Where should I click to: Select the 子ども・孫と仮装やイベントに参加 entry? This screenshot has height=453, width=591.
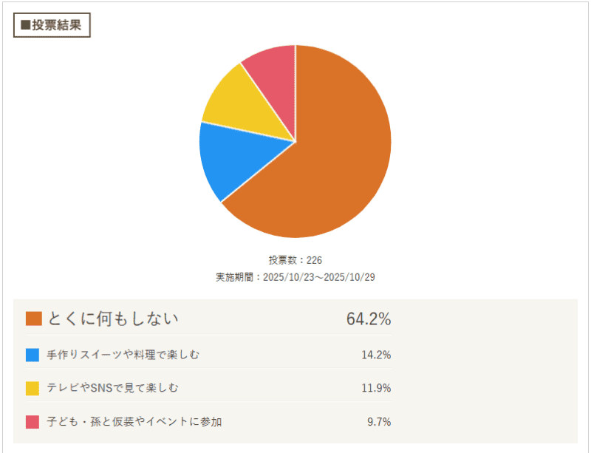click(134, 422)
